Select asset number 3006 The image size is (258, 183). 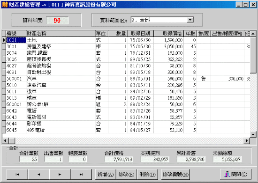click(16, 59)
